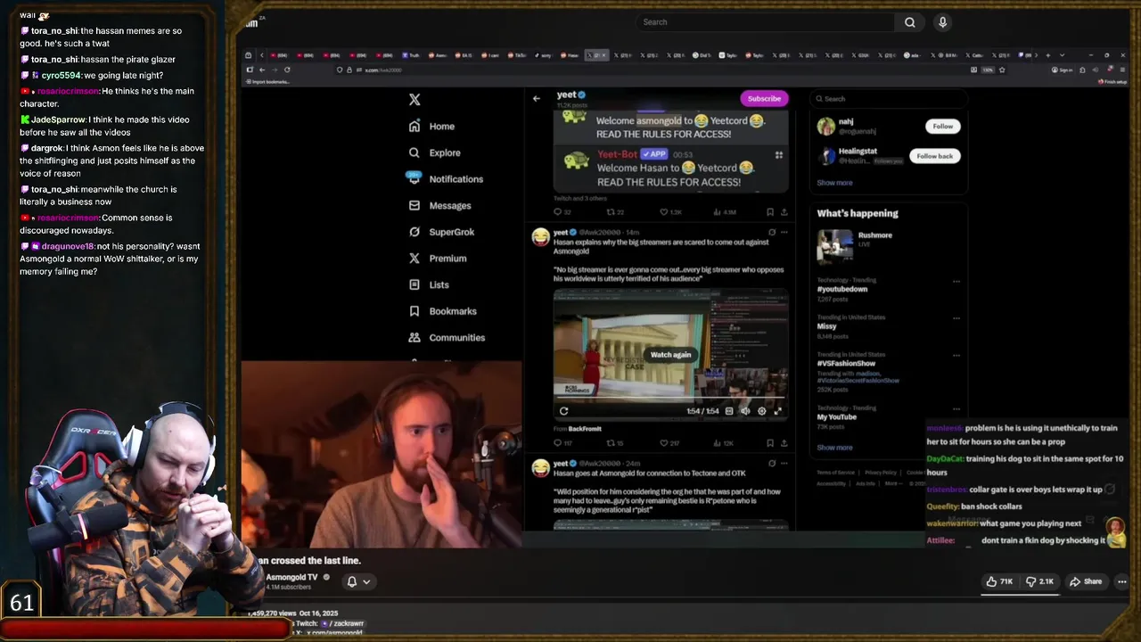Open Lists in X sidebar
The width and height of the screenshot is (1141, 642).
(x=429, y=284)
